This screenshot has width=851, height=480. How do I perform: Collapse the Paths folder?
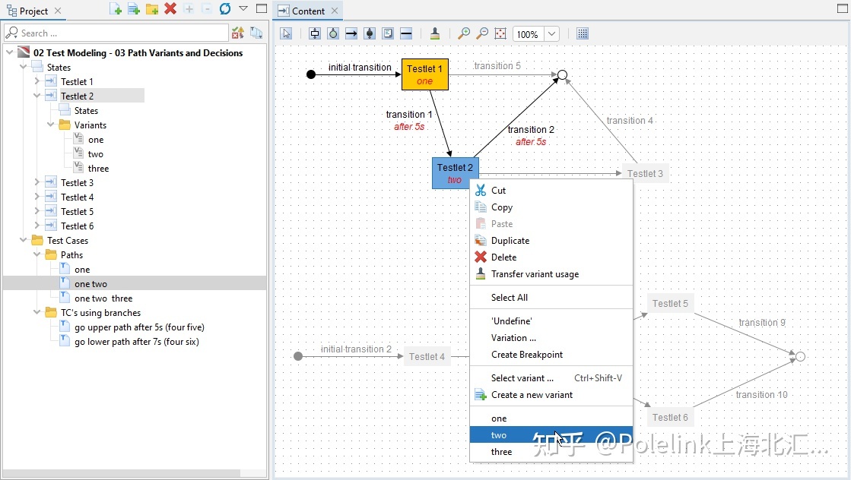click(x=37, y=254)
